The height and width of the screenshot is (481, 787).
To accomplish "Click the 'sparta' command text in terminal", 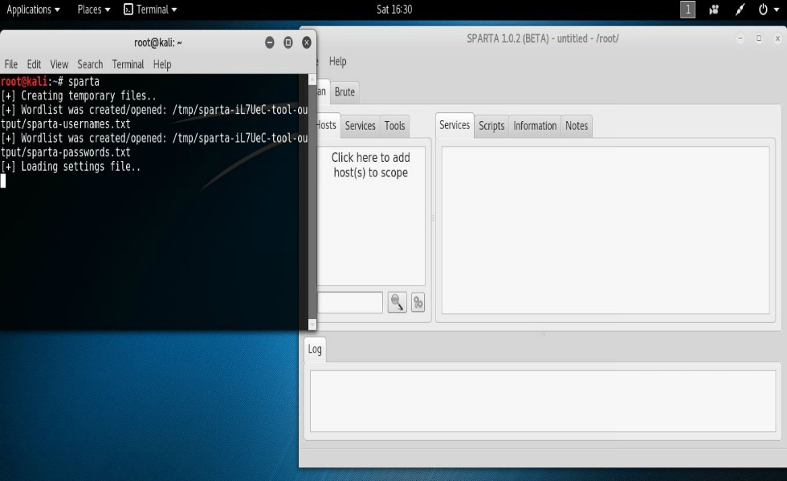I will 84,81.
